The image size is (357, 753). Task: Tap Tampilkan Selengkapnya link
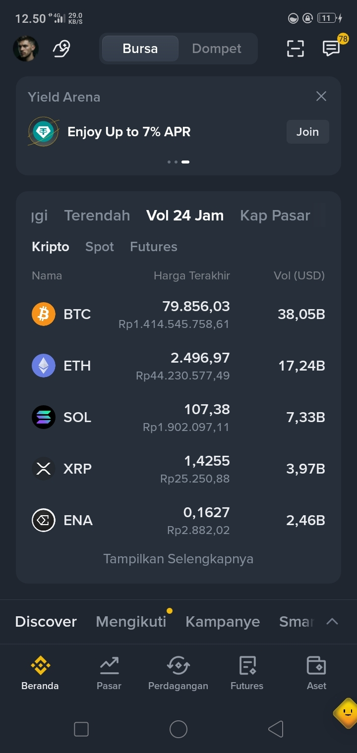pos(178,559)
